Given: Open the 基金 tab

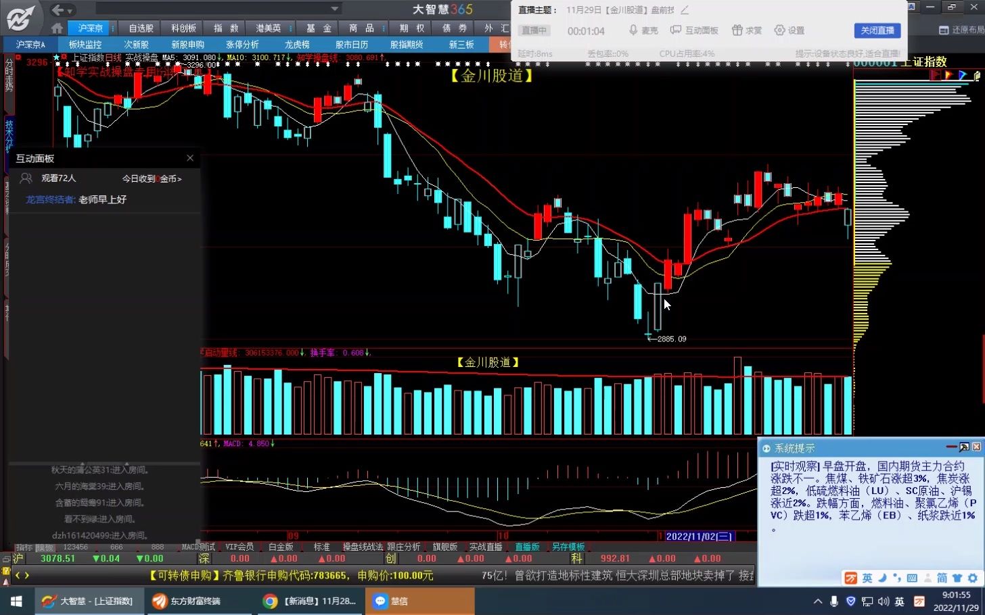Looking at the screenshot, I should [319, 28].
